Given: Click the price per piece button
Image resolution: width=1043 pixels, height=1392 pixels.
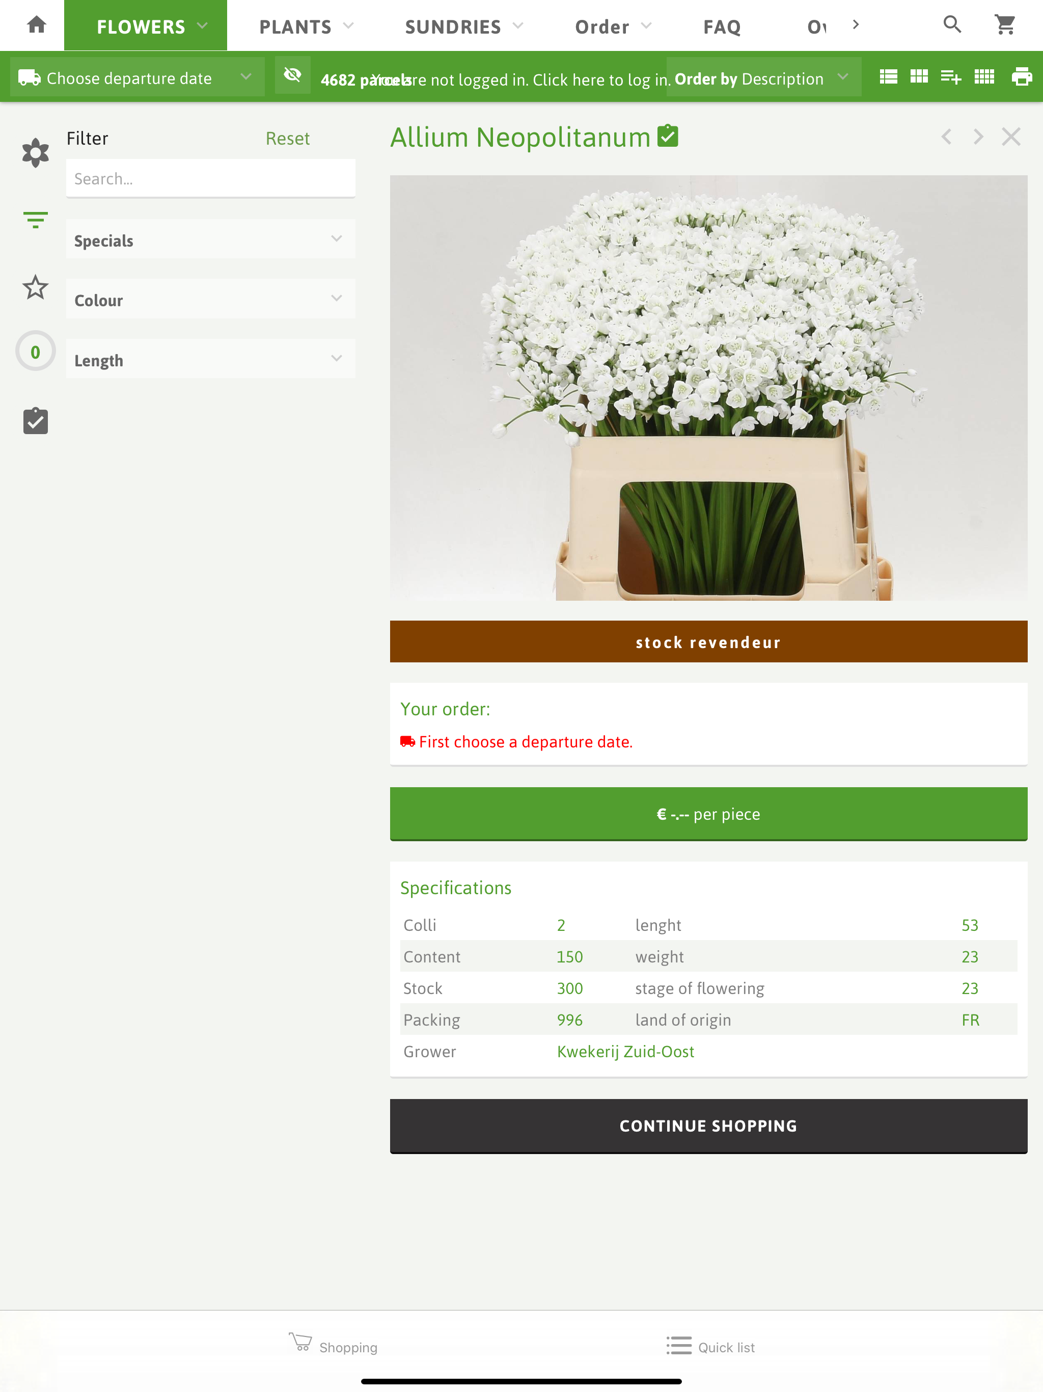Looking at the screenshot, I should [708, 814].
